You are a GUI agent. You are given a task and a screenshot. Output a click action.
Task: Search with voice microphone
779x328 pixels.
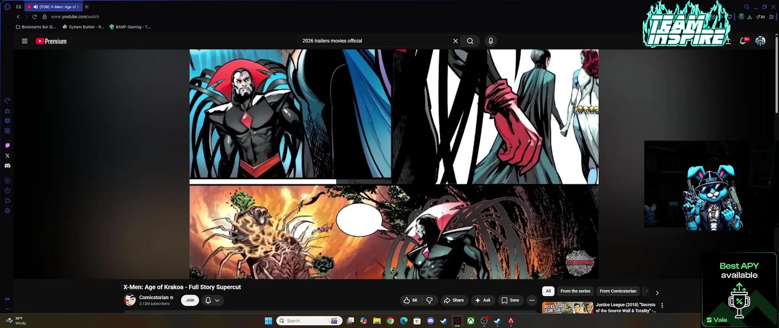point(491,41)
